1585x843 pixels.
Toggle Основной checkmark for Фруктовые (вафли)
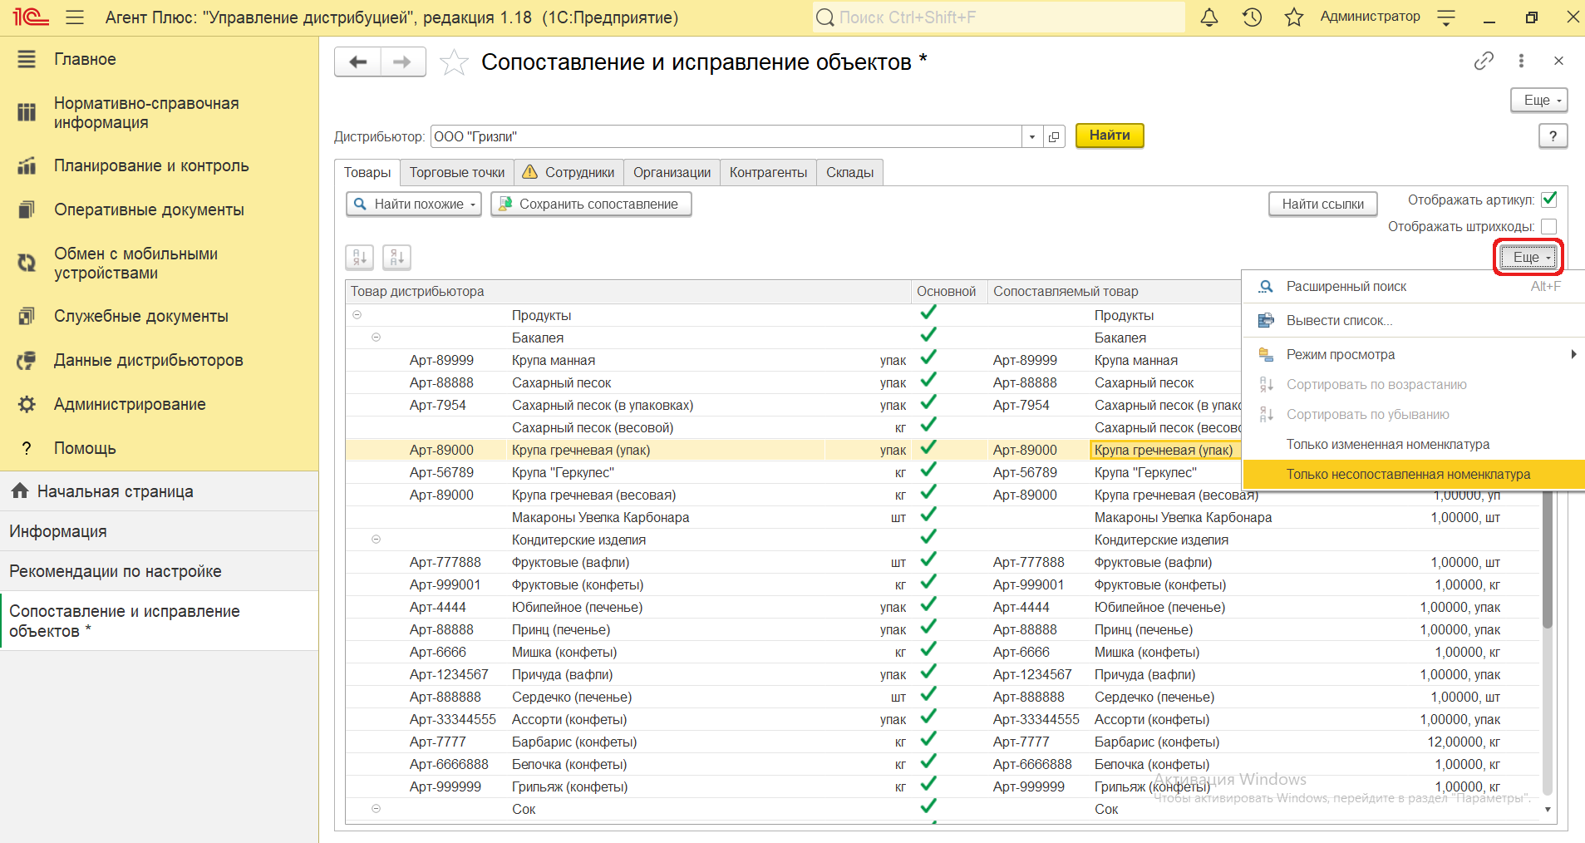coord(928,560)
